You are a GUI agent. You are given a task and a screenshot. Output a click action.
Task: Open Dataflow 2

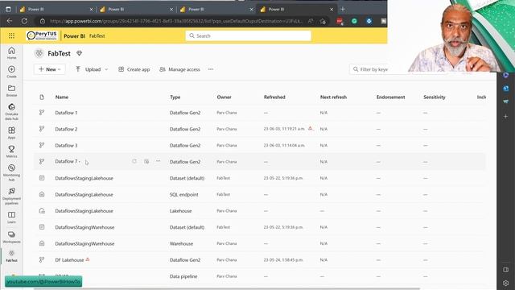pos(66,129)
